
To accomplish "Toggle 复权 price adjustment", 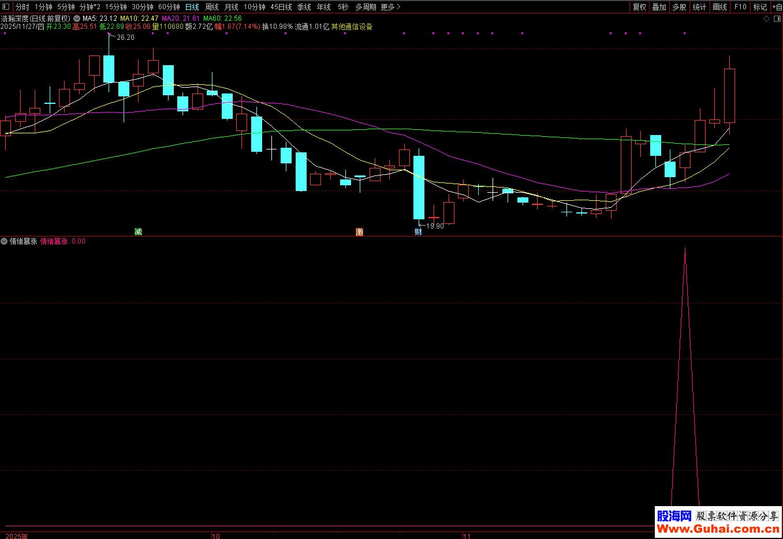I will click(639, 7).
